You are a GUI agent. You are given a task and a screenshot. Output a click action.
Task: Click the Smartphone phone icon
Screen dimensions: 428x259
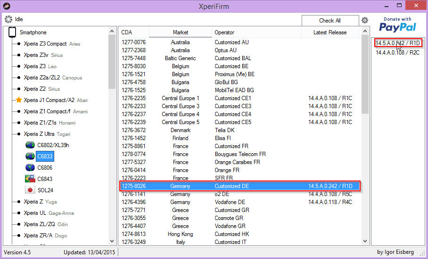[x=12, y=32]
